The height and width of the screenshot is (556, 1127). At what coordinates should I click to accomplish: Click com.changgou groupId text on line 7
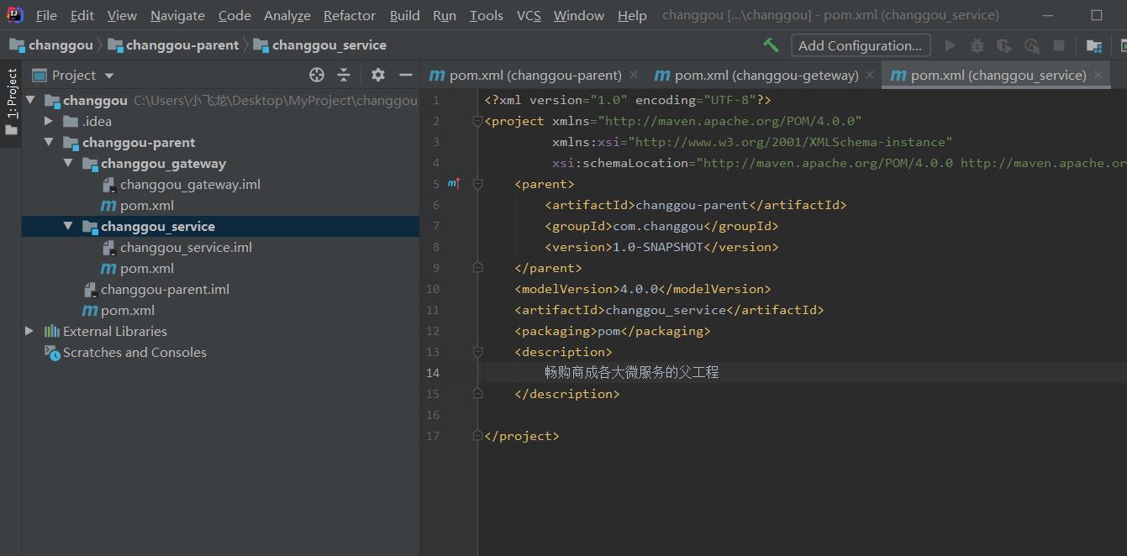[657, 226]
